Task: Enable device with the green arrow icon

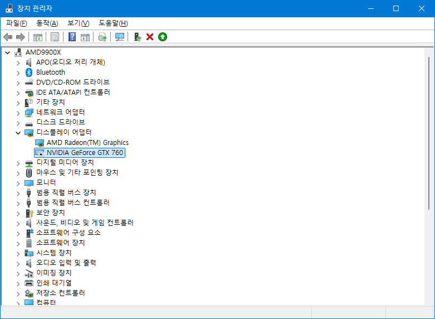Action: tap(163, 37)
